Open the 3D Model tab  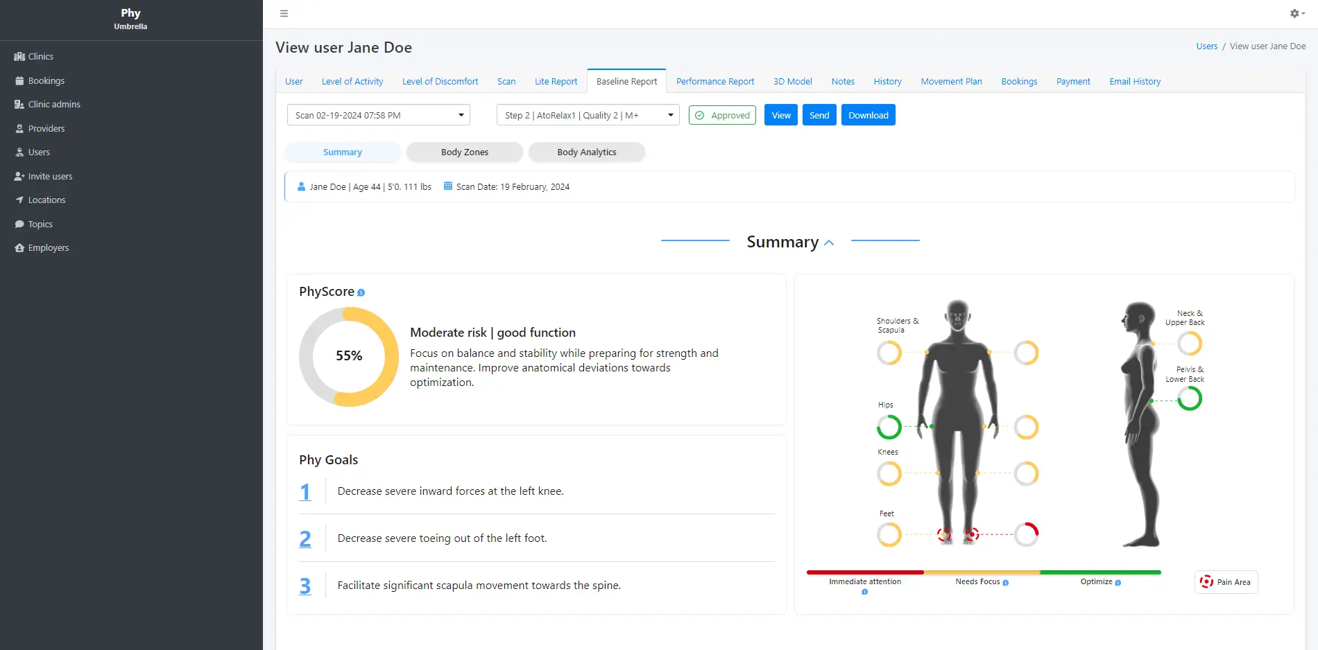(x=792, y=81)
